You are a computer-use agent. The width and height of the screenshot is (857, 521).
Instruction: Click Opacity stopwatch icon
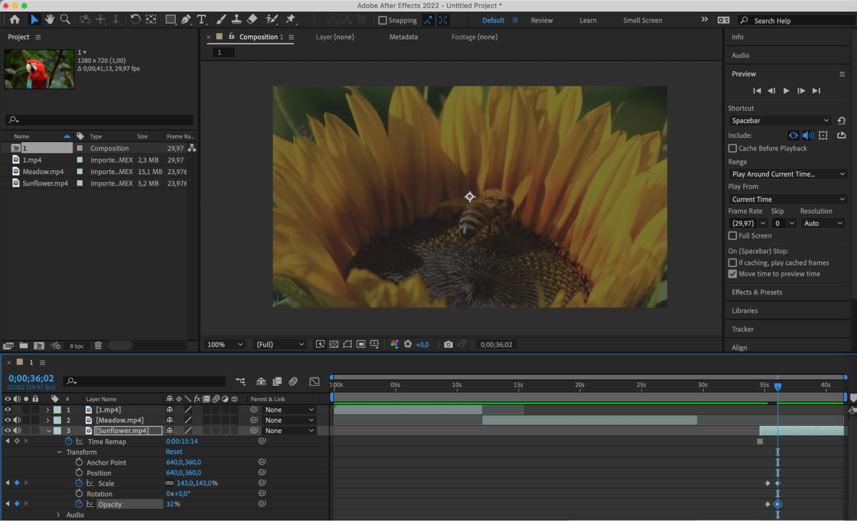pos(79,504)
